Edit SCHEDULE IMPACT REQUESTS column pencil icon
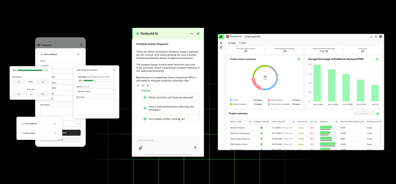The height and width of the screenshot is (184, 396). point(363,122)
